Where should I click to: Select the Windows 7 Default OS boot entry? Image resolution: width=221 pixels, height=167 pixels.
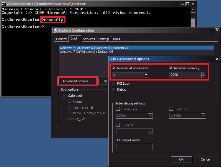click(136, 52)
